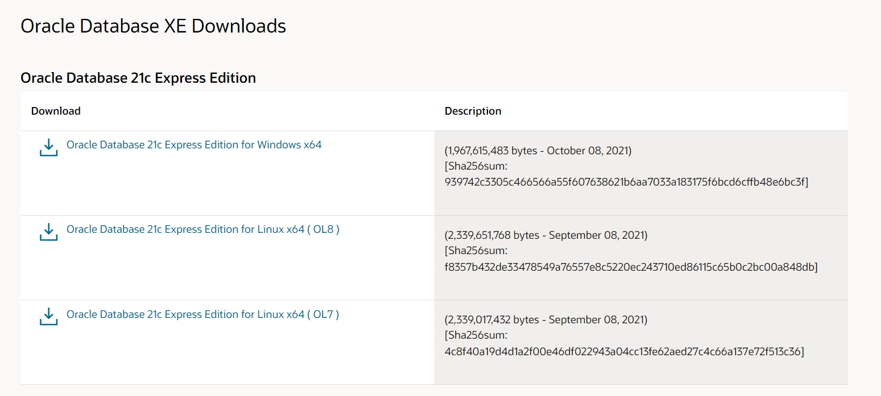This screenshot has width=881, height=396.
Task: Click the Sha256sum label in the OL8 row
Action: click(477, 251)
